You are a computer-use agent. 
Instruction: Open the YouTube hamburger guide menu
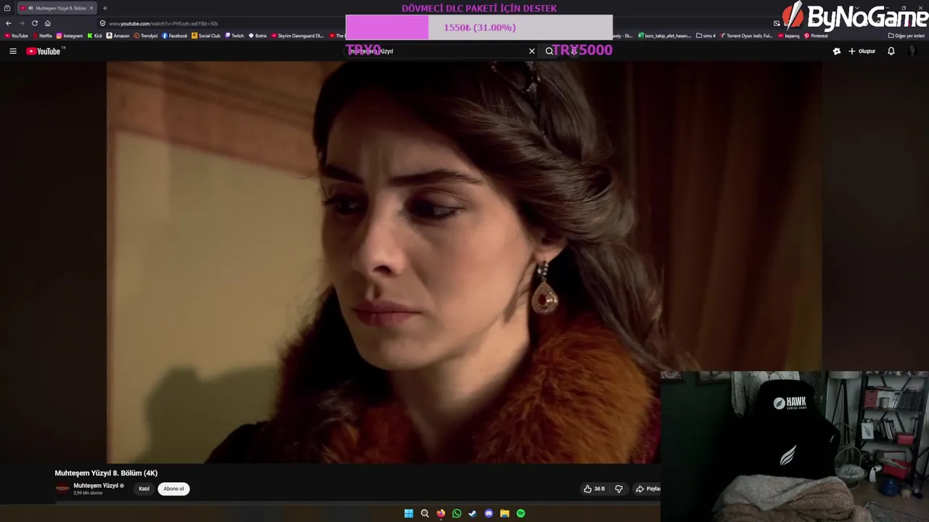12,51
